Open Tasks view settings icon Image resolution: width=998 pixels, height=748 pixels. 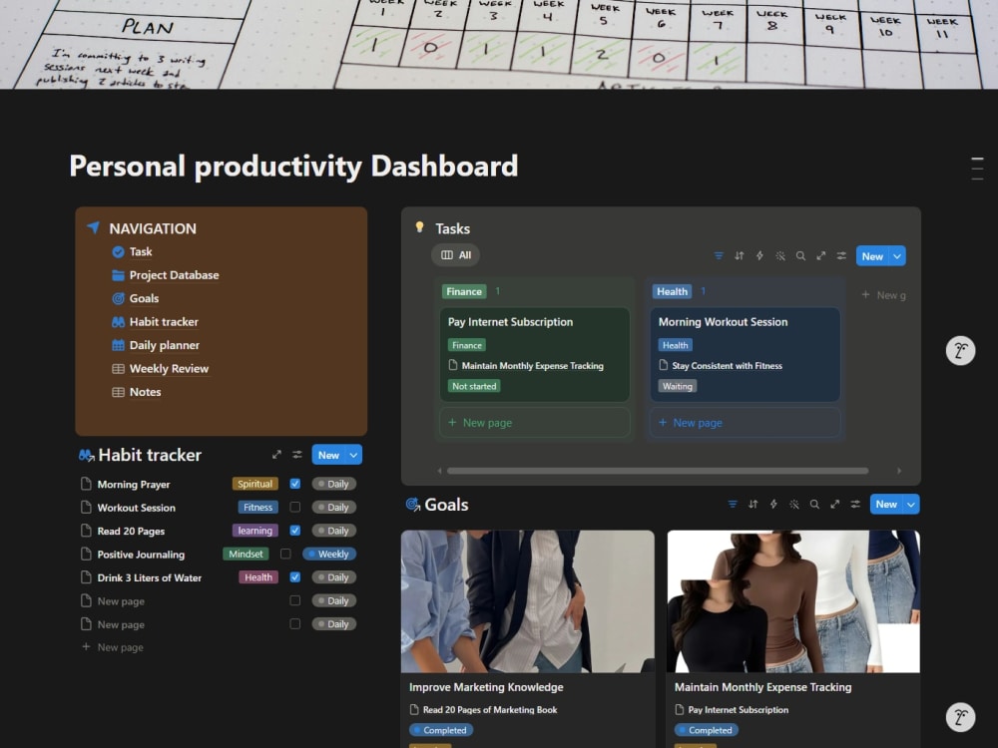coord(841,255)
